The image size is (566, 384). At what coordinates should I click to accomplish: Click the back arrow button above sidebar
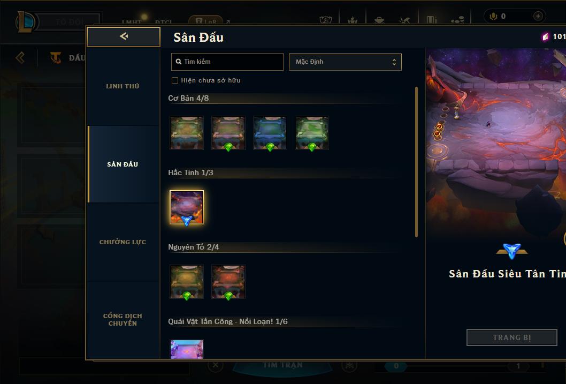(x=124, y=36)
